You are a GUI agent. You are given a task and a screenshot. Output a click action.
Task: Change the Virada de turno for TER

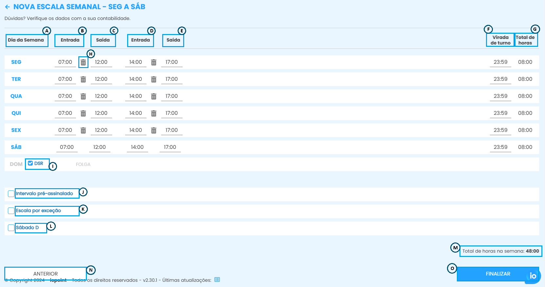pyautogui.click(x=500, y=79)
